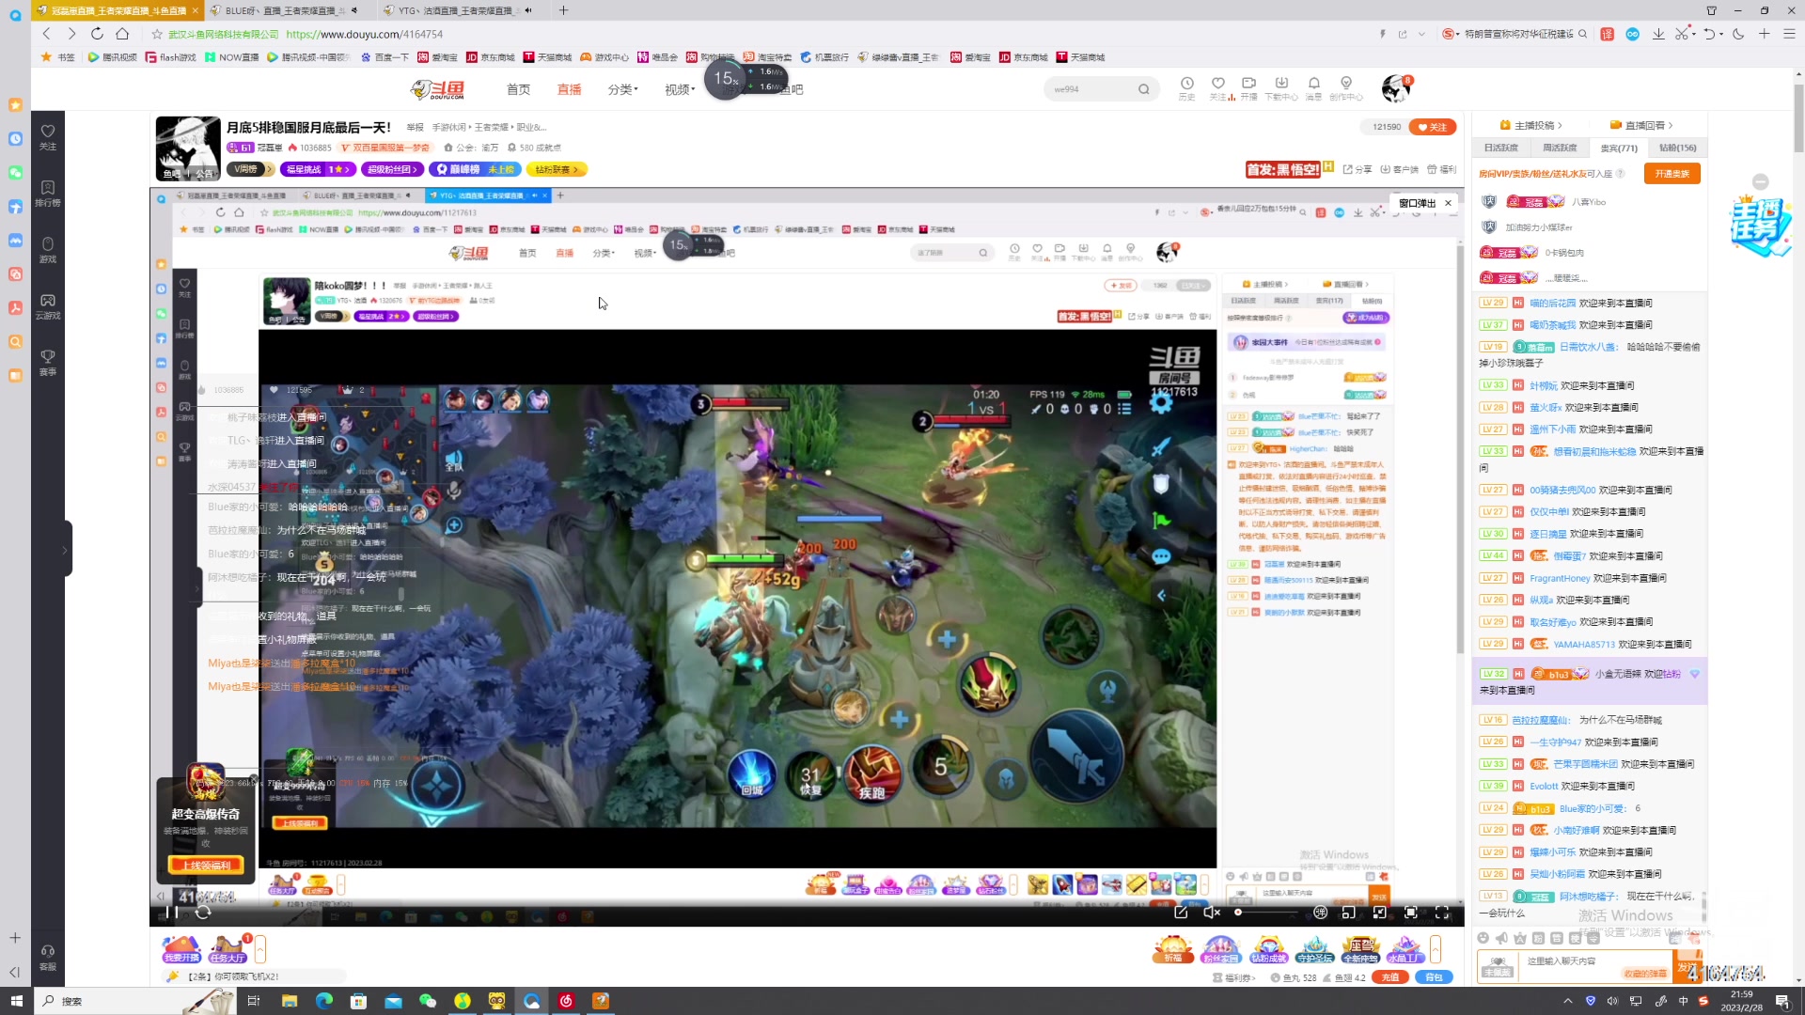Open the 祈福 gift icon
The image size is (1805, 1015).
(1173, 949)
